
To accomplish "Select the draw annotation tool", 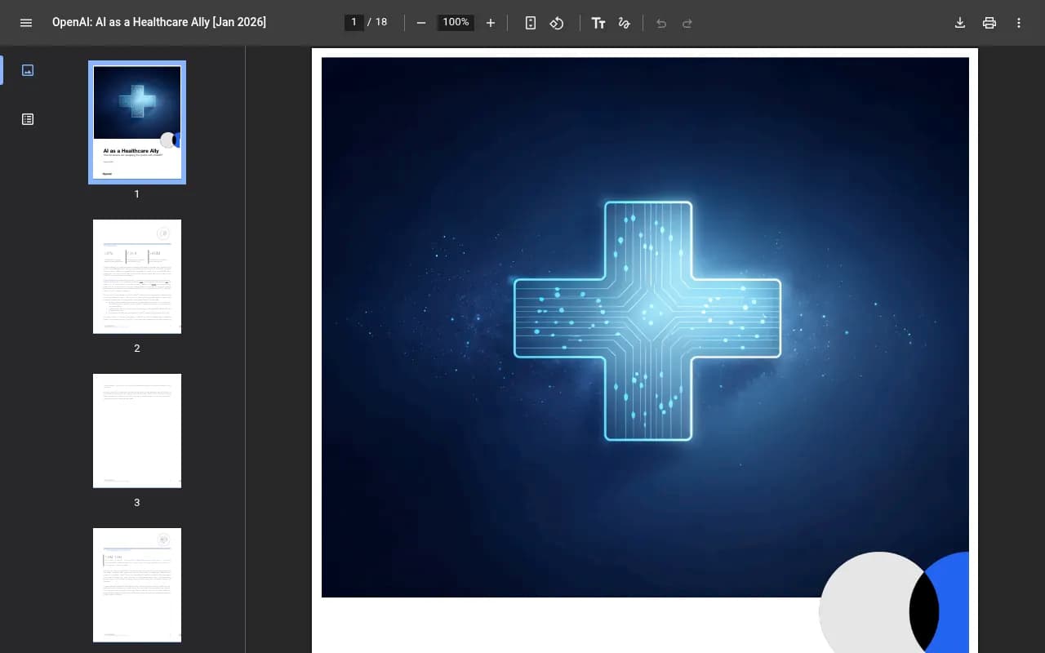I will pos(625,23).
